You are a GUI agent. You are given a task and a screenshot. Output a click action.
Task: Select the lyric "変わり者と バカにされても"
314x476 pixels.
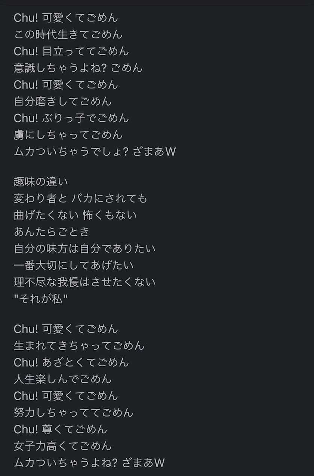(x=81, y=198)
